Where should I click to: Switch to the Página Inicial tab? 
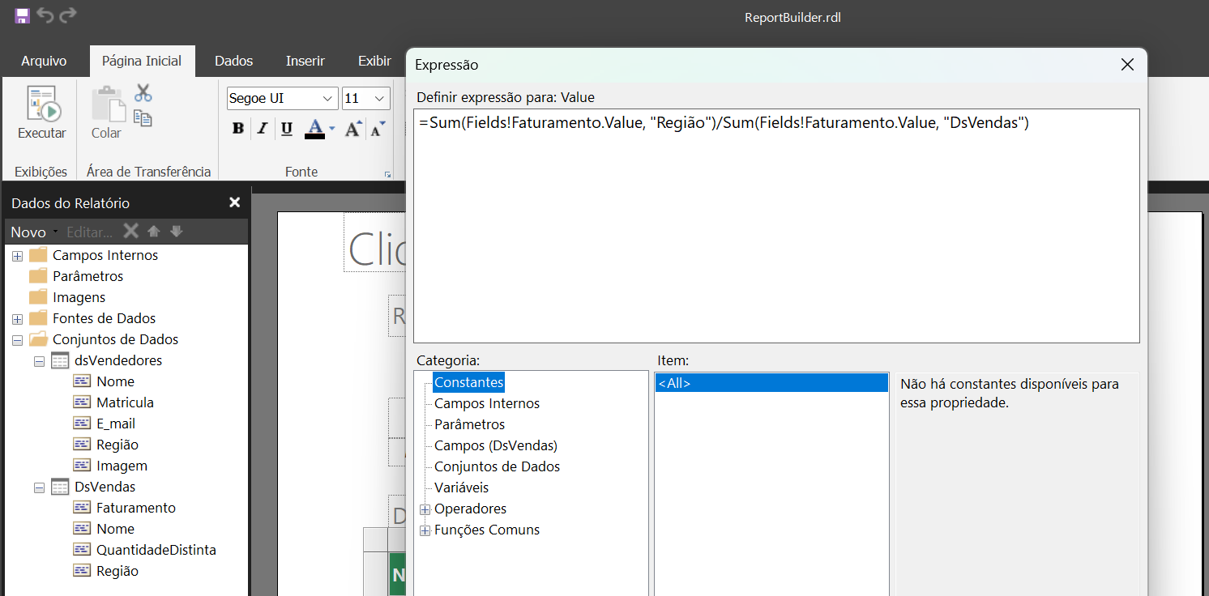pyautogui.click(x=142, y=61)
